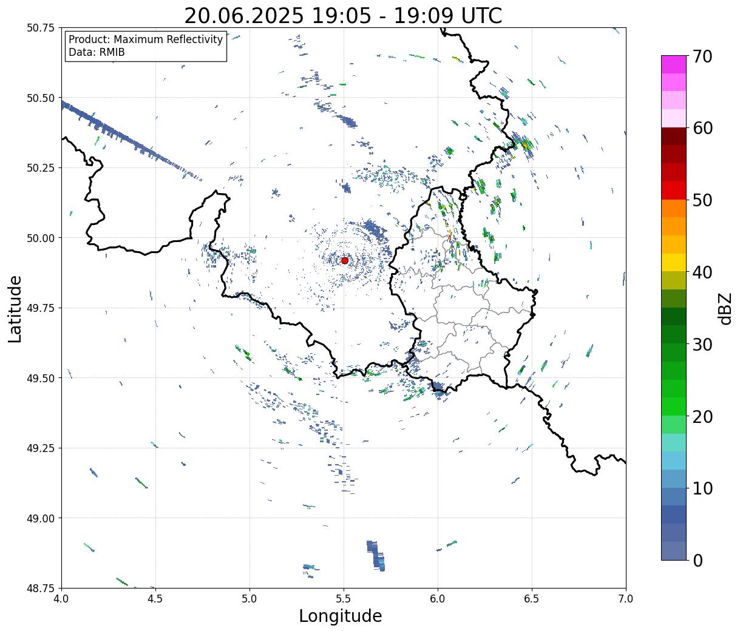Click the colorbar tick label "0"
The image size is (740, 631).
pyautogui.click(x=698, y=561)
